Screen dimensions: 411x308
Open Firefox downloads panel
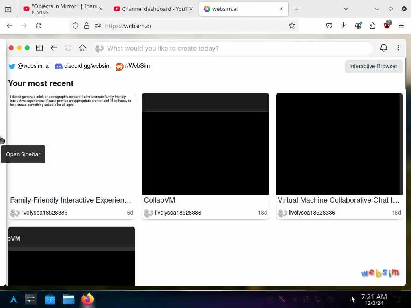tap(344, 26)
